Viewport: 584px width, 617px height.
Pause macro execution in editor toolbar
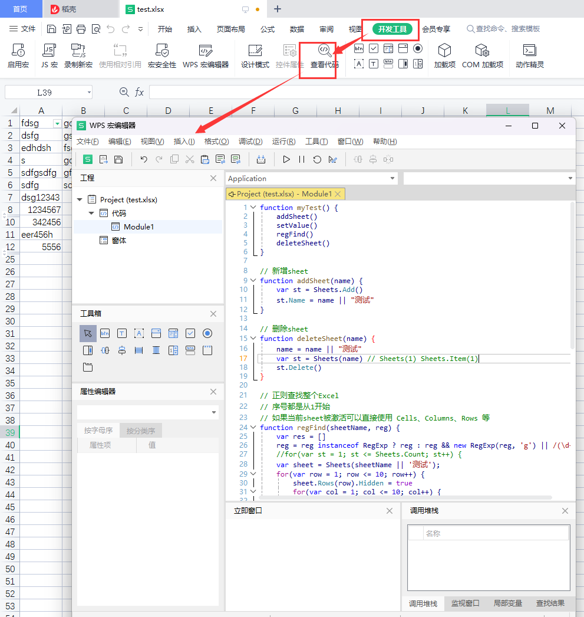pyautogui.click(x=302, y=159)
